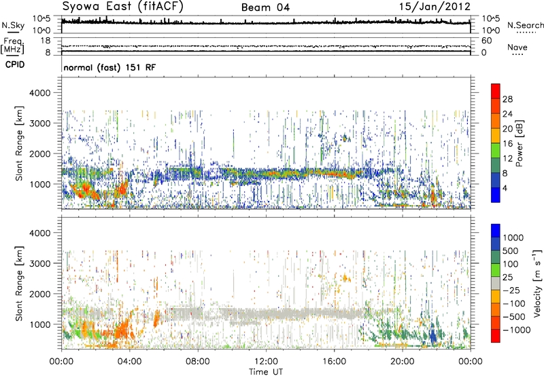Click the gray segment of Velocity colorbar
This screenshot has height=376, width=544.
click(x=496, y=283)
